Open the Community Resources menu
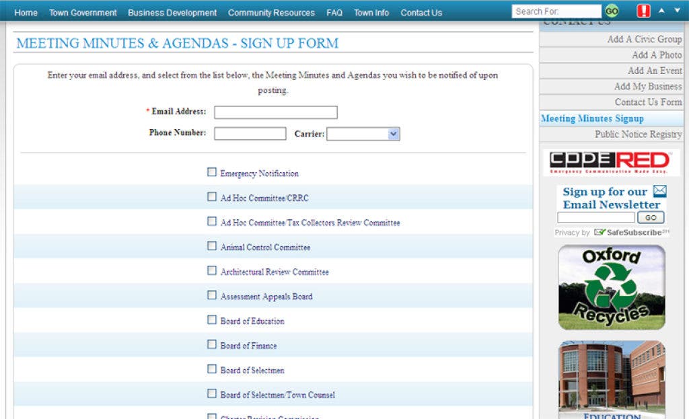This screenshot has width=689, height=419. tap(271, 13)
